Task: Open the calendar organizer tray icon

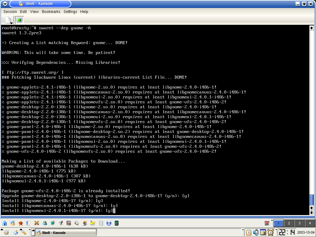Action: coord(263,233)
